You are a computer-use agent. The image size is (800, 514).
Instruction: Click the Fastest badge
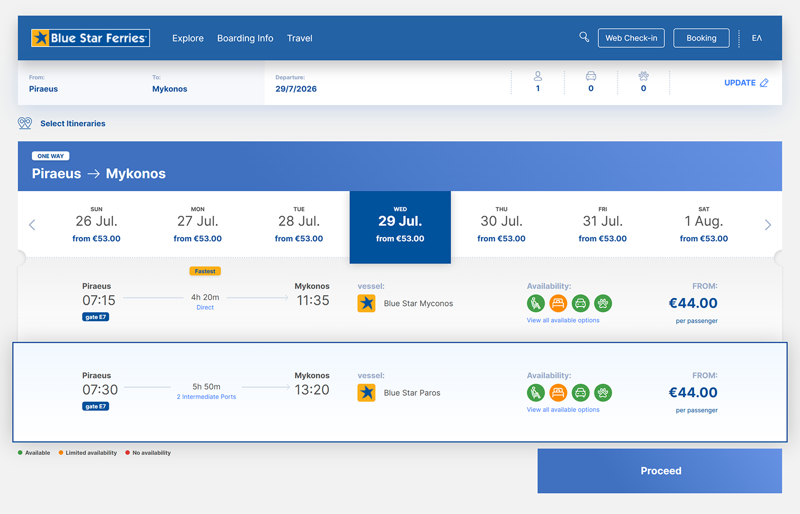205,271
